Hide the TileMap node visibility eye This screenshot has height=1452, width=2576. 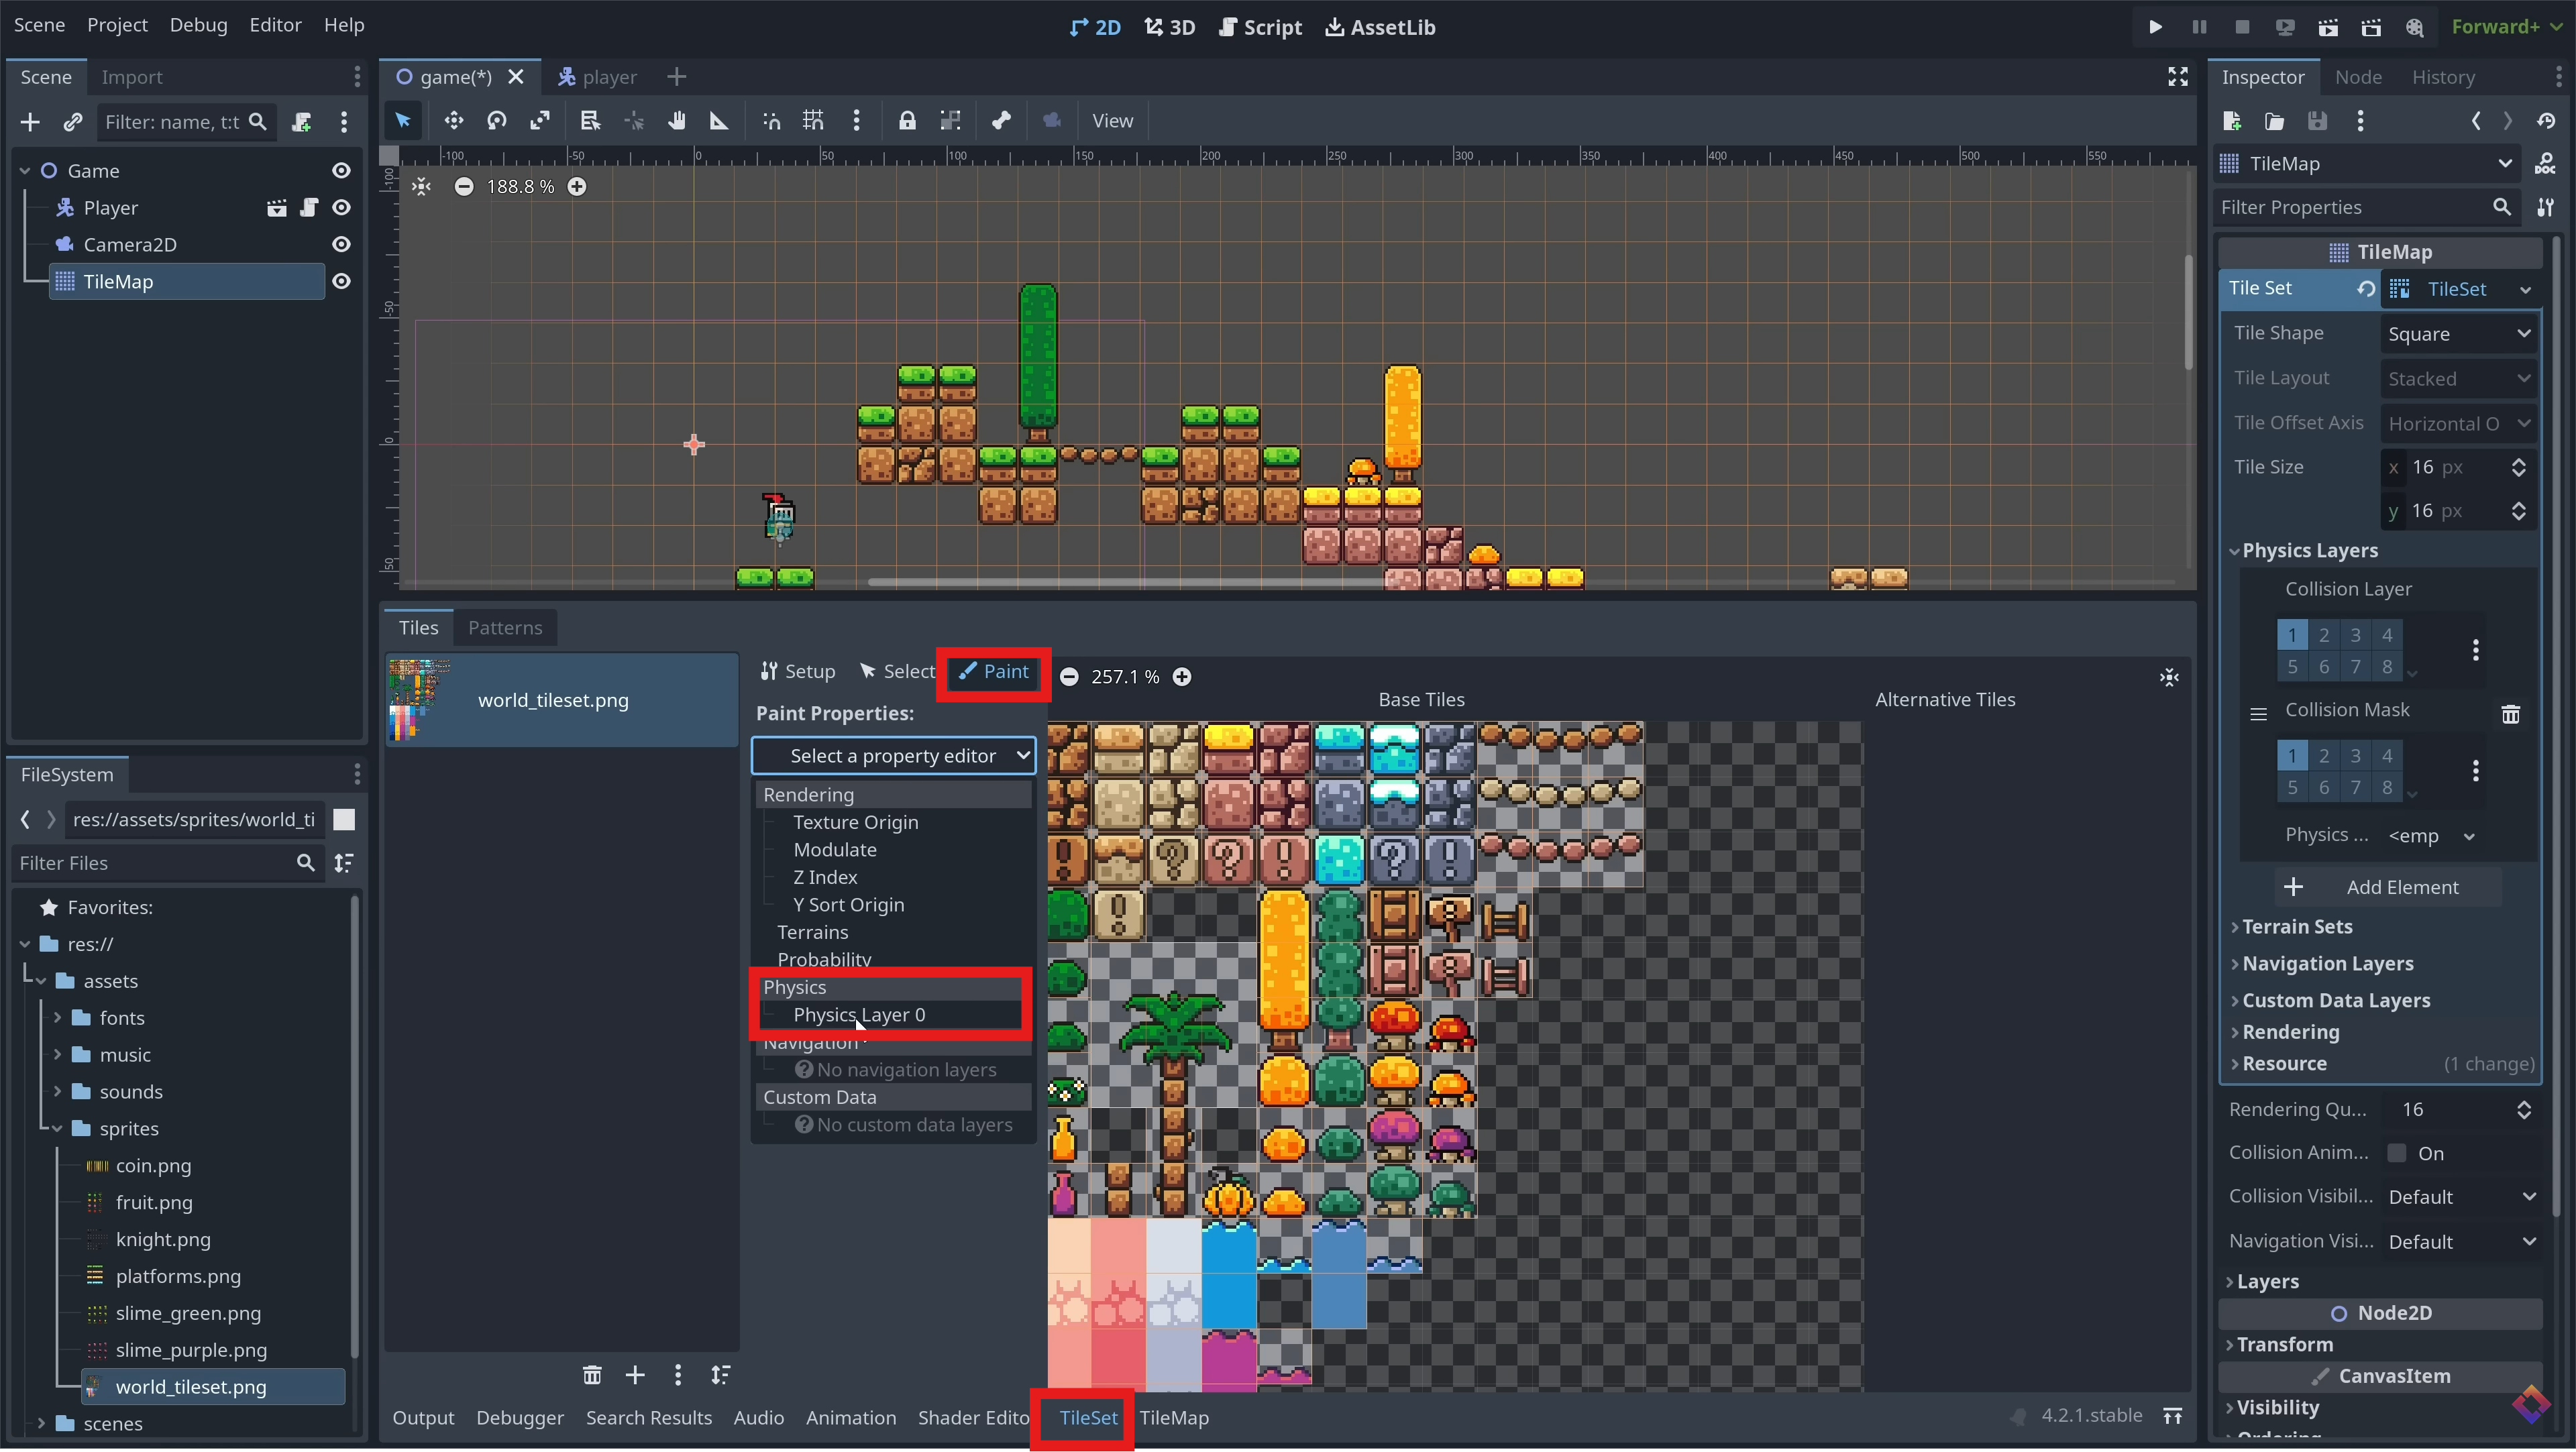pos(341,281)
